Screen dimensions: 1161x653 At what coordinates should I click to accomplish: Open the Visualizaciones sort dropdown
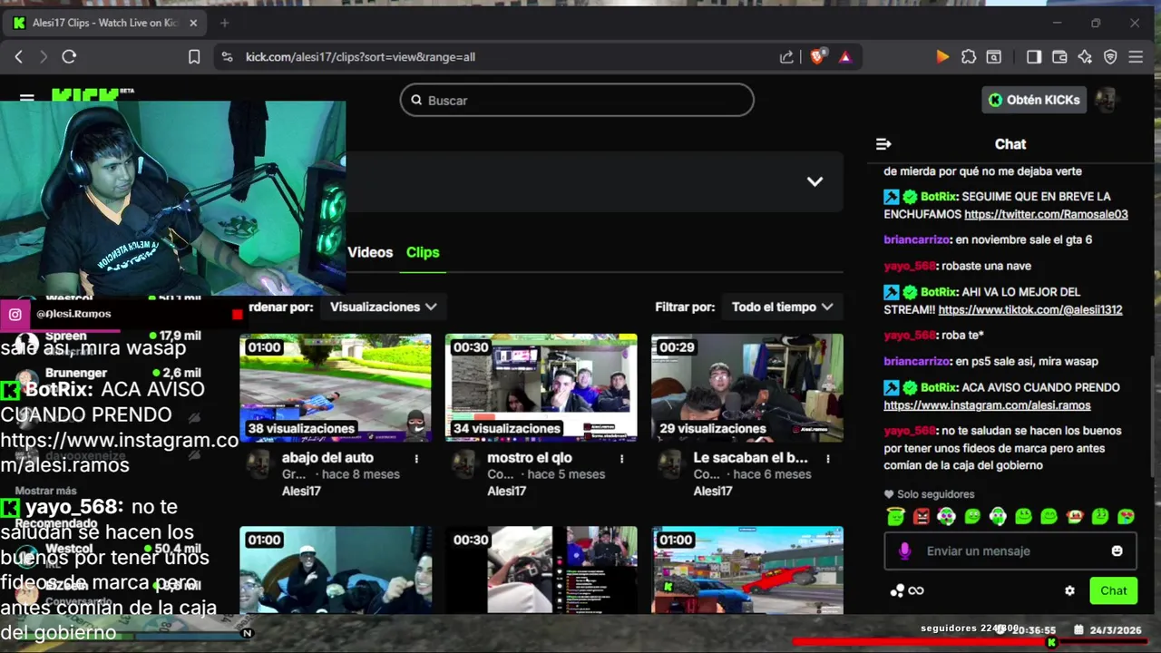pyautogui.click(x=383, y=307)
